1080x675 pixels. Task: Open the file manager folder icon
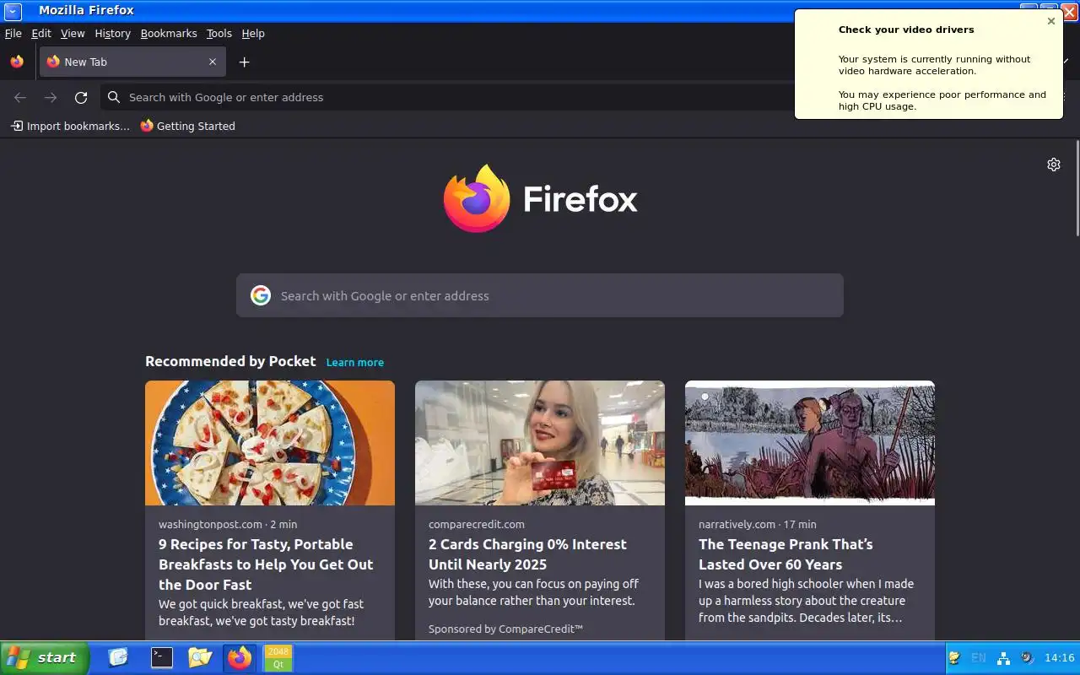click(200, 657)
